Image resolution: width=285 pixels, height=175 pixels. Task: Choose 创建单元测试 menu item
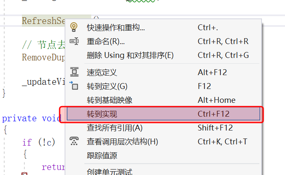(163, 171)
